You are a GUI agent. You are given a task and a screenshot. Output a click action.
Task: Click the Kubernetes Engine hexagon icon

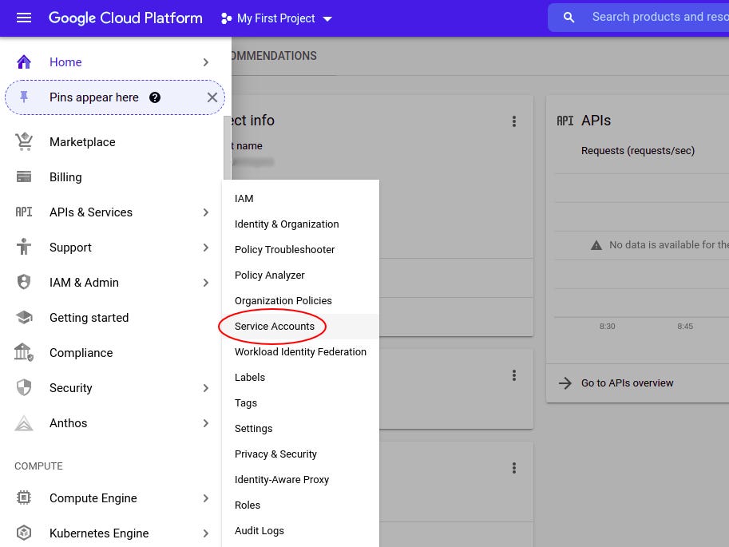click(x=24, y=533)
